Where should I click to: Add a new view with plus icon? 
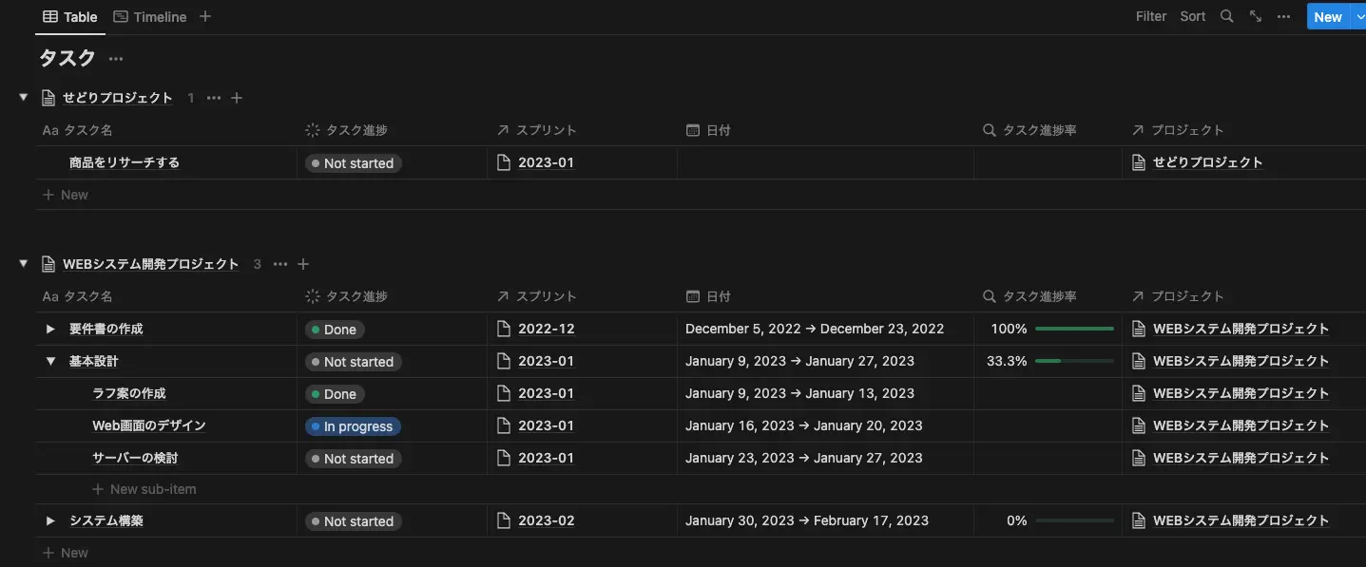click(x=205, y=16)
